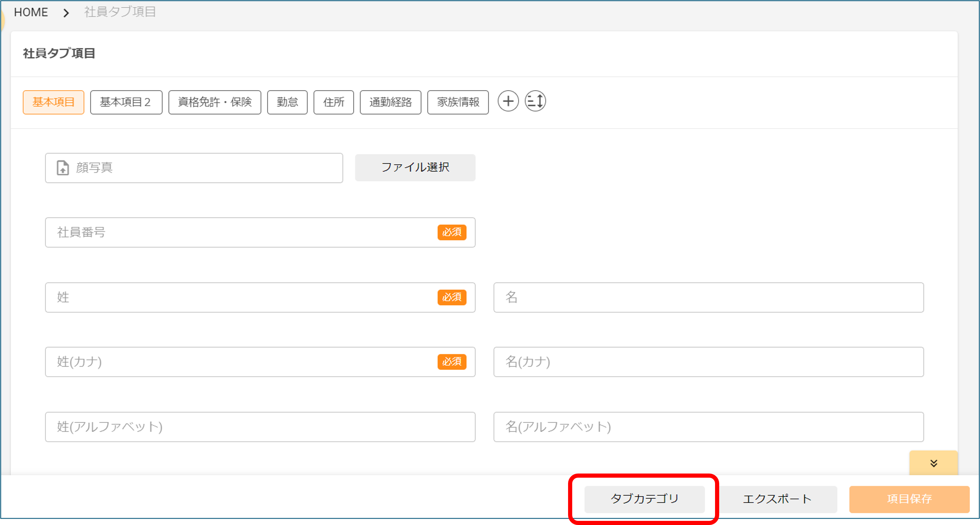Switch to the 住所 tab

click(334, 102)
